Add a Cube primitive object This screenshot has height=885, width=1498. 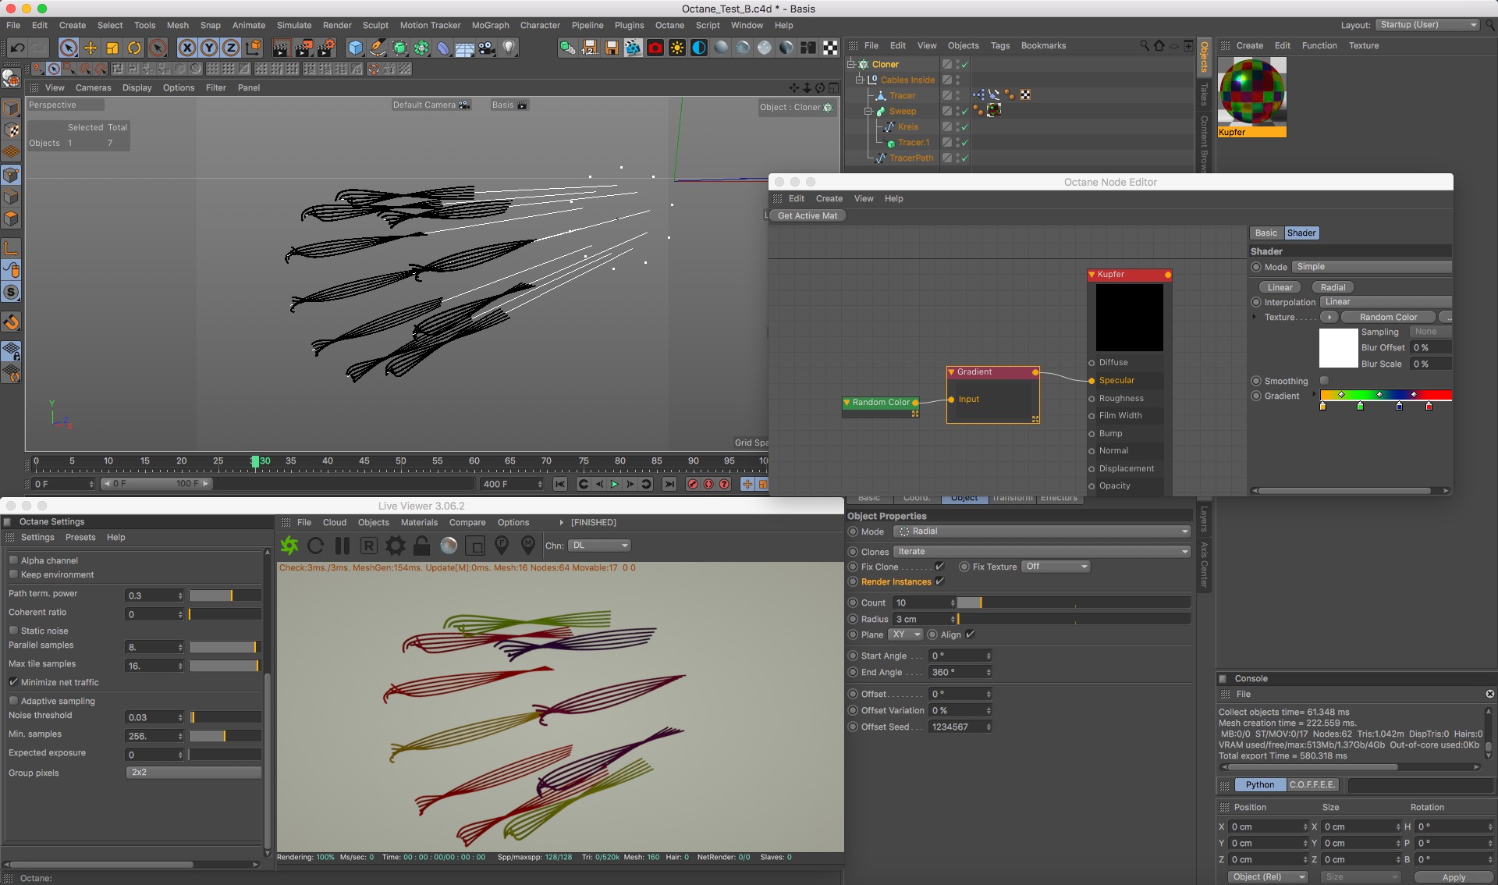[356, 48]
